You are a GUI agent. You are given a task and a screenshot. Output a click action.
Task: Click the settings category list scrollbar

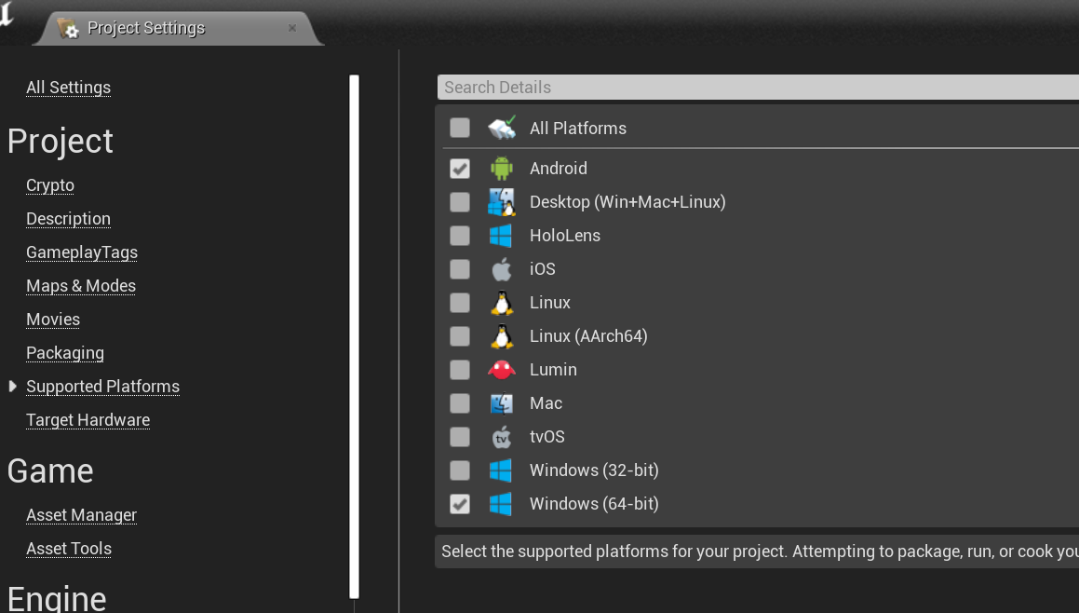pyautogui.click(x=354, y=335)
